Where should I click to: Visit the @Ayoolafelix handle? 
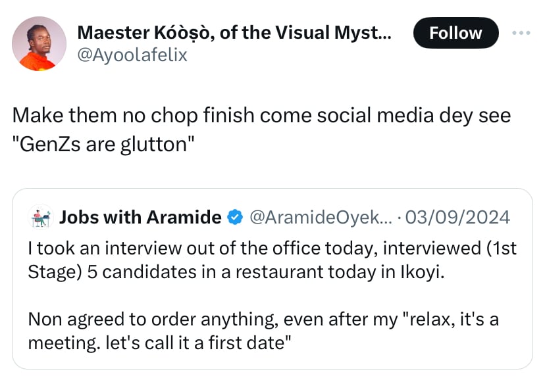[132, 55]
